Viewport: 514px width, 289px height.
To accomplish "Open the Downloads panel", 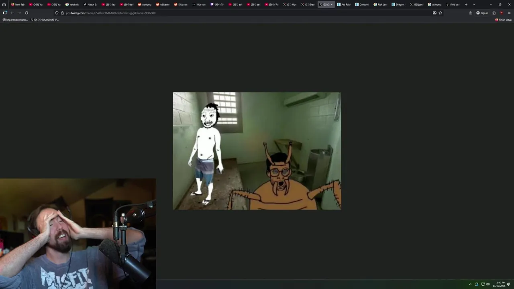I will point(471,13).
